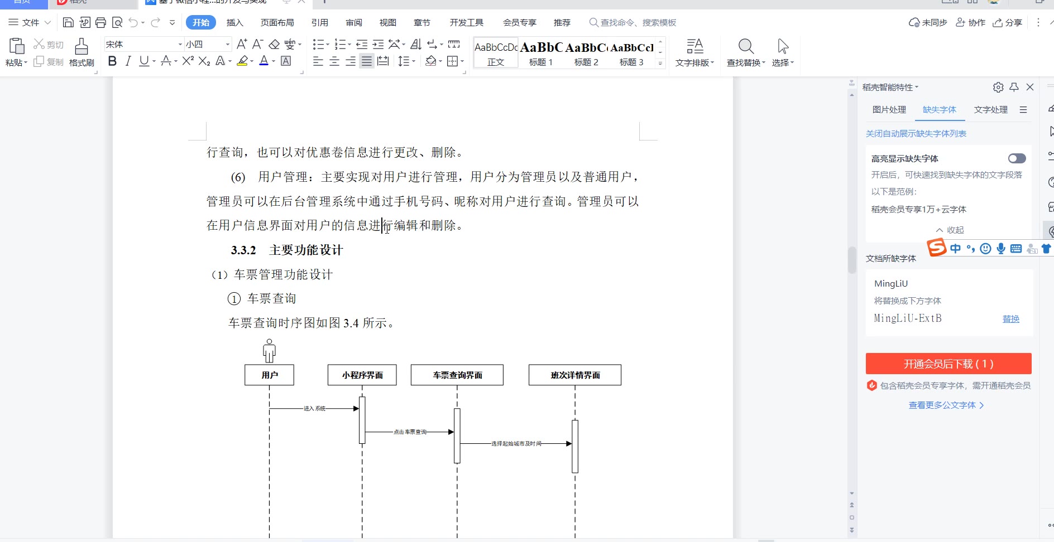Image resolution: width=1054 pixels, height=542 pixels.
Task: Click the font color A swatch
Action: click(x=263, y=61)
